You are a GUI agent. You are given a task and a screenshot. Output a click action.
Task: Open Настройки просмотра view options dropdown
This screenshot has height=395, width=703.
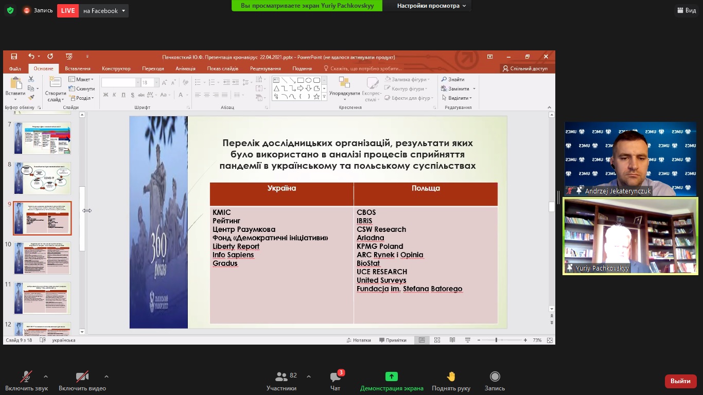coord(431,6)
